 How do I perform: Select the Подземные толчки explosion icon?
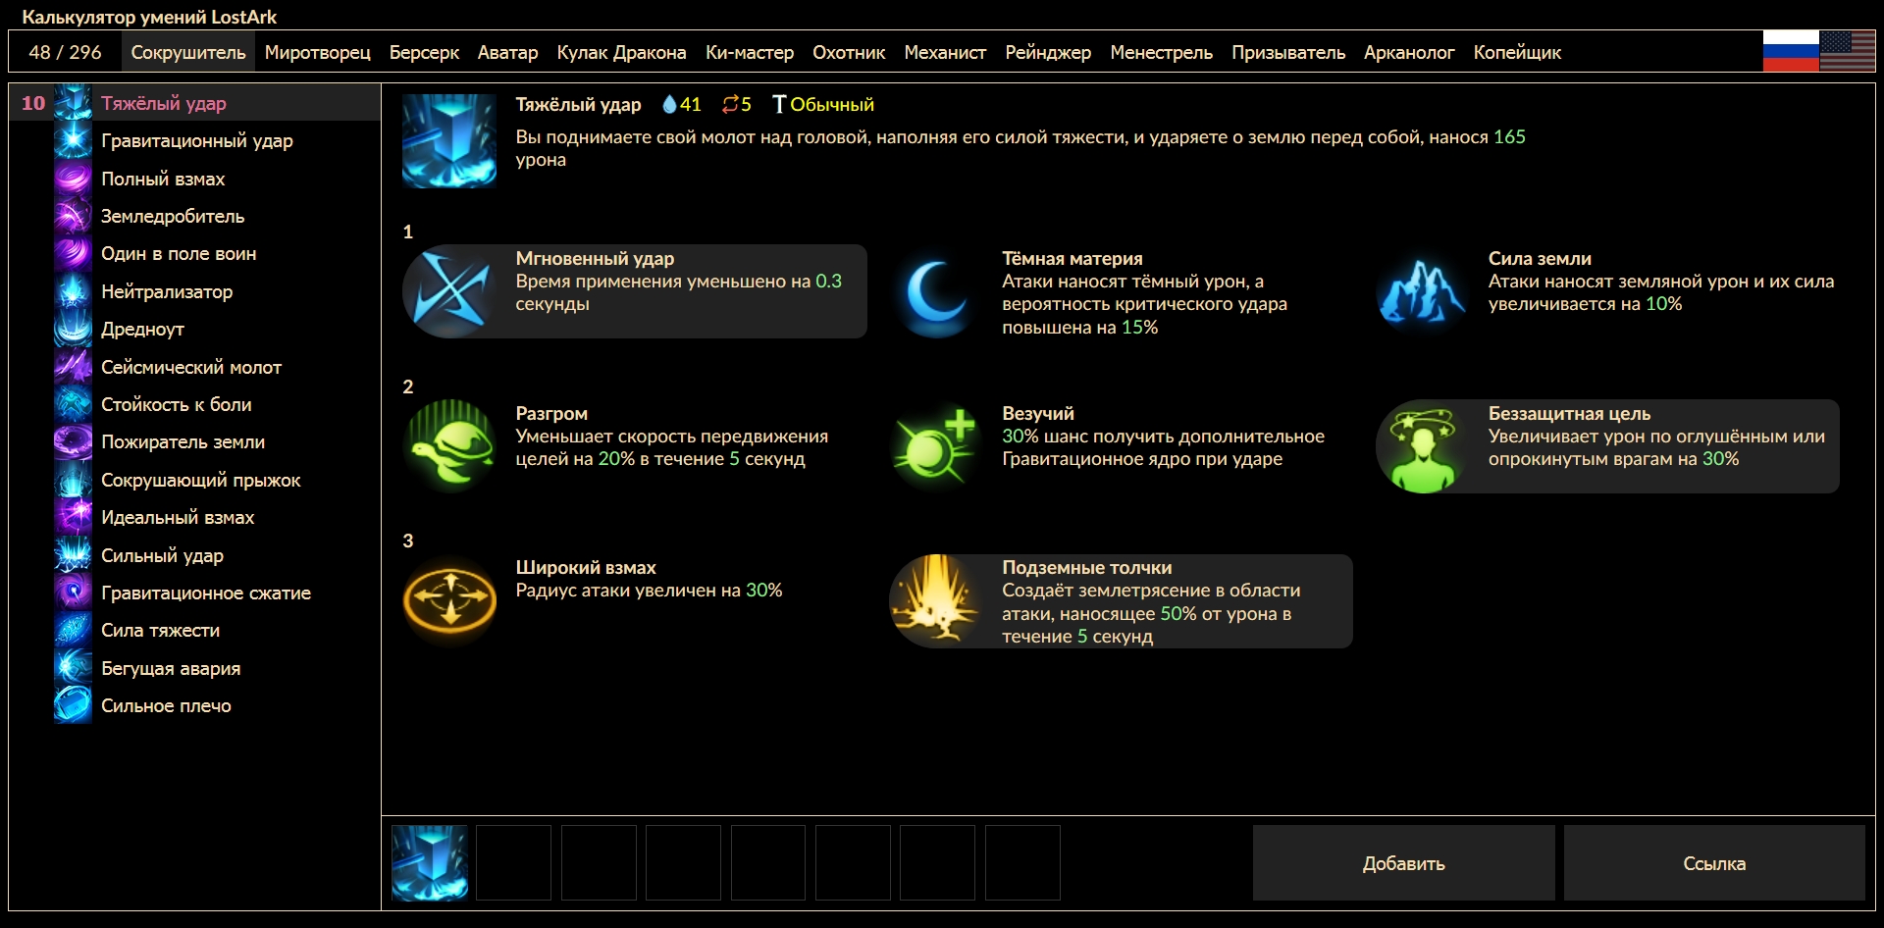click(936, 600)
